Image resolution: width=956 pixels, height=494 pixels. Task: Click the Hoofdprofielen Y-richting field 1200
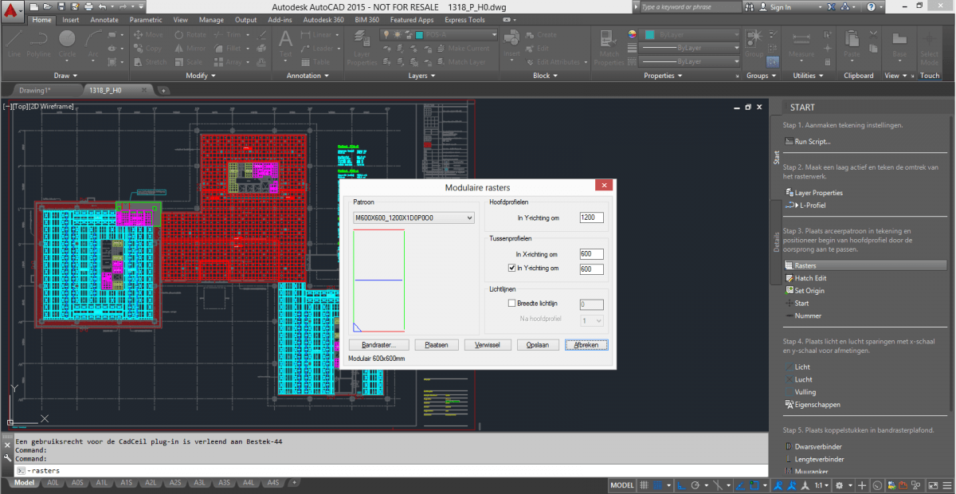click(x=592, y=218)
